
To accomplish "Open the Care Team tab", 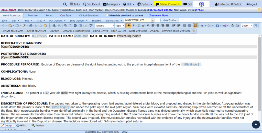I will click(66, 16).
